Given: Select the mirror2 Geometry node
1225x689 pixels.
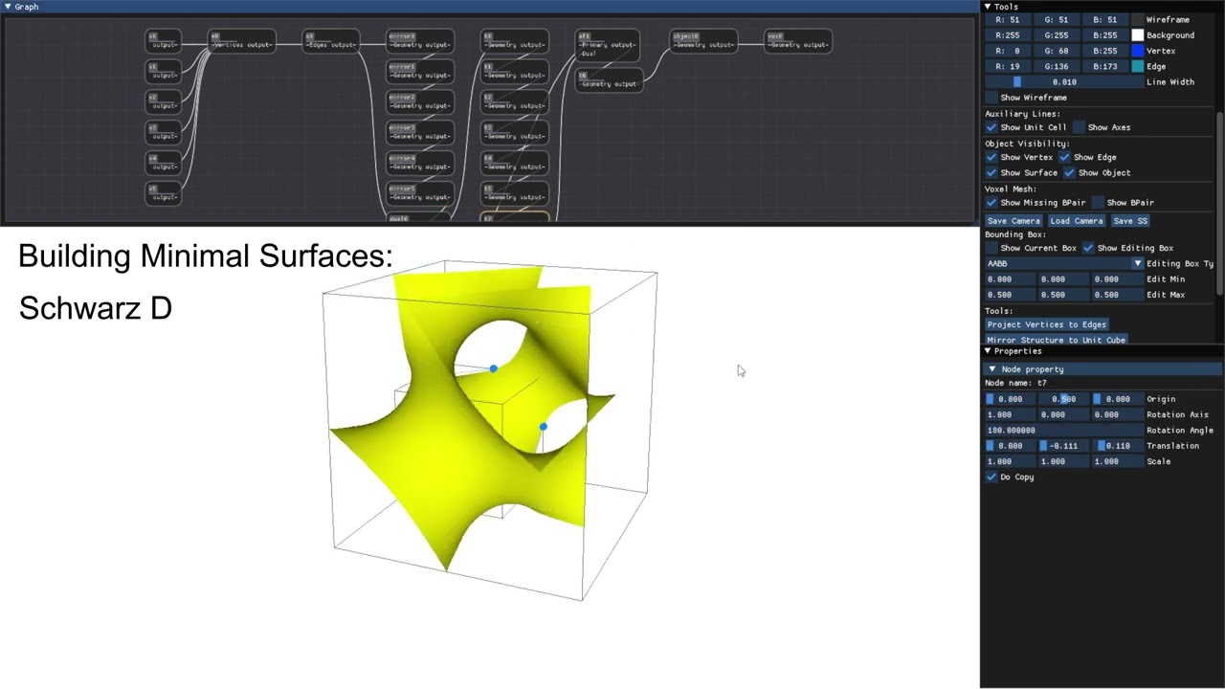Looking at the screenshot, I should pos(420,101).
